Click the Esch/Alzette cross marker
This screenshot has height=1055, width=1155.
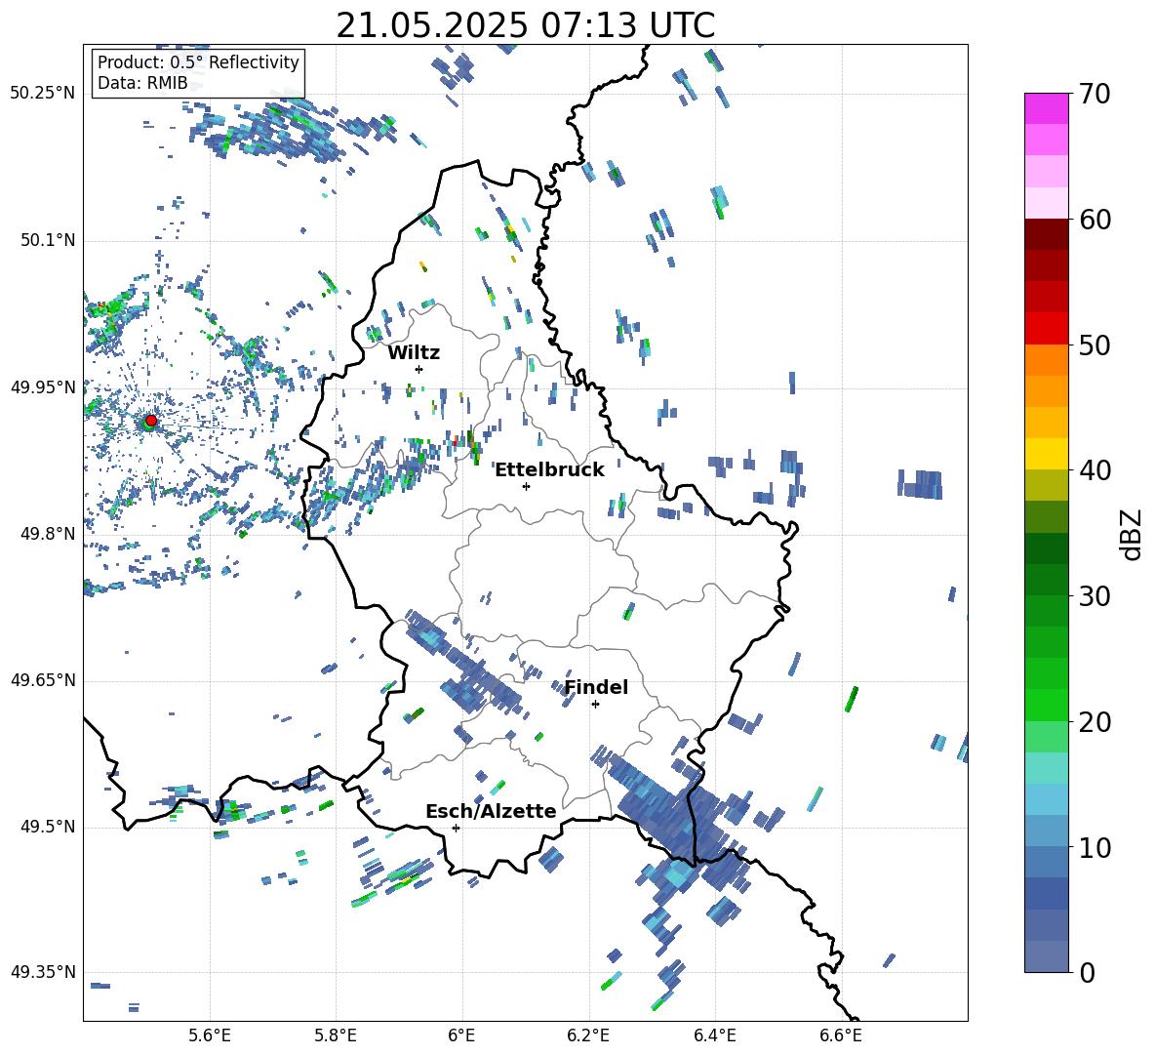click(x=456, y=828)
